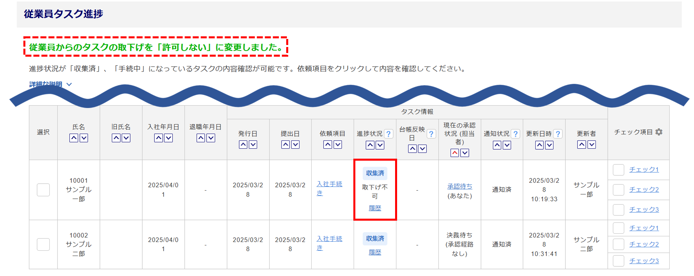Open チェック2 link in first row
Image resolution: width=694 pixels, height=276 pixels.
click(644, 190)
